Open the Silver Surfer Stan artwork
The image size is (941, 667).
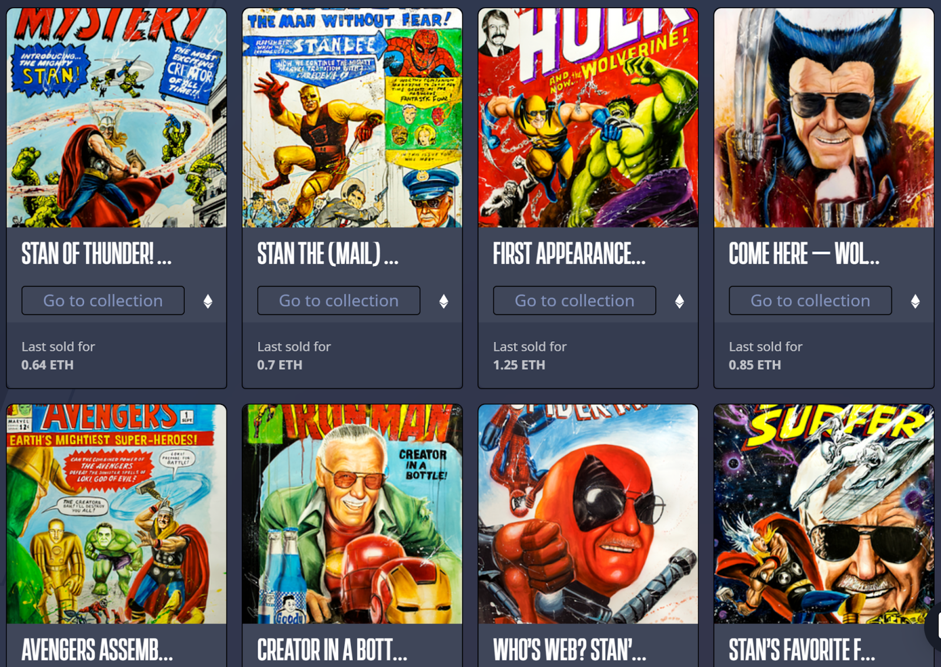(x=824, y=514)
